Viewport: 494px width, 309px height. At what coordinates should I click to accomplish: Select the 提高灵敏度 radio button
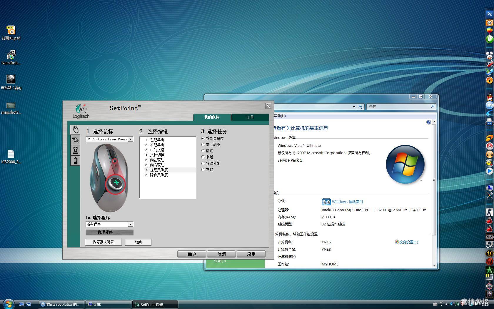[203, 138]
